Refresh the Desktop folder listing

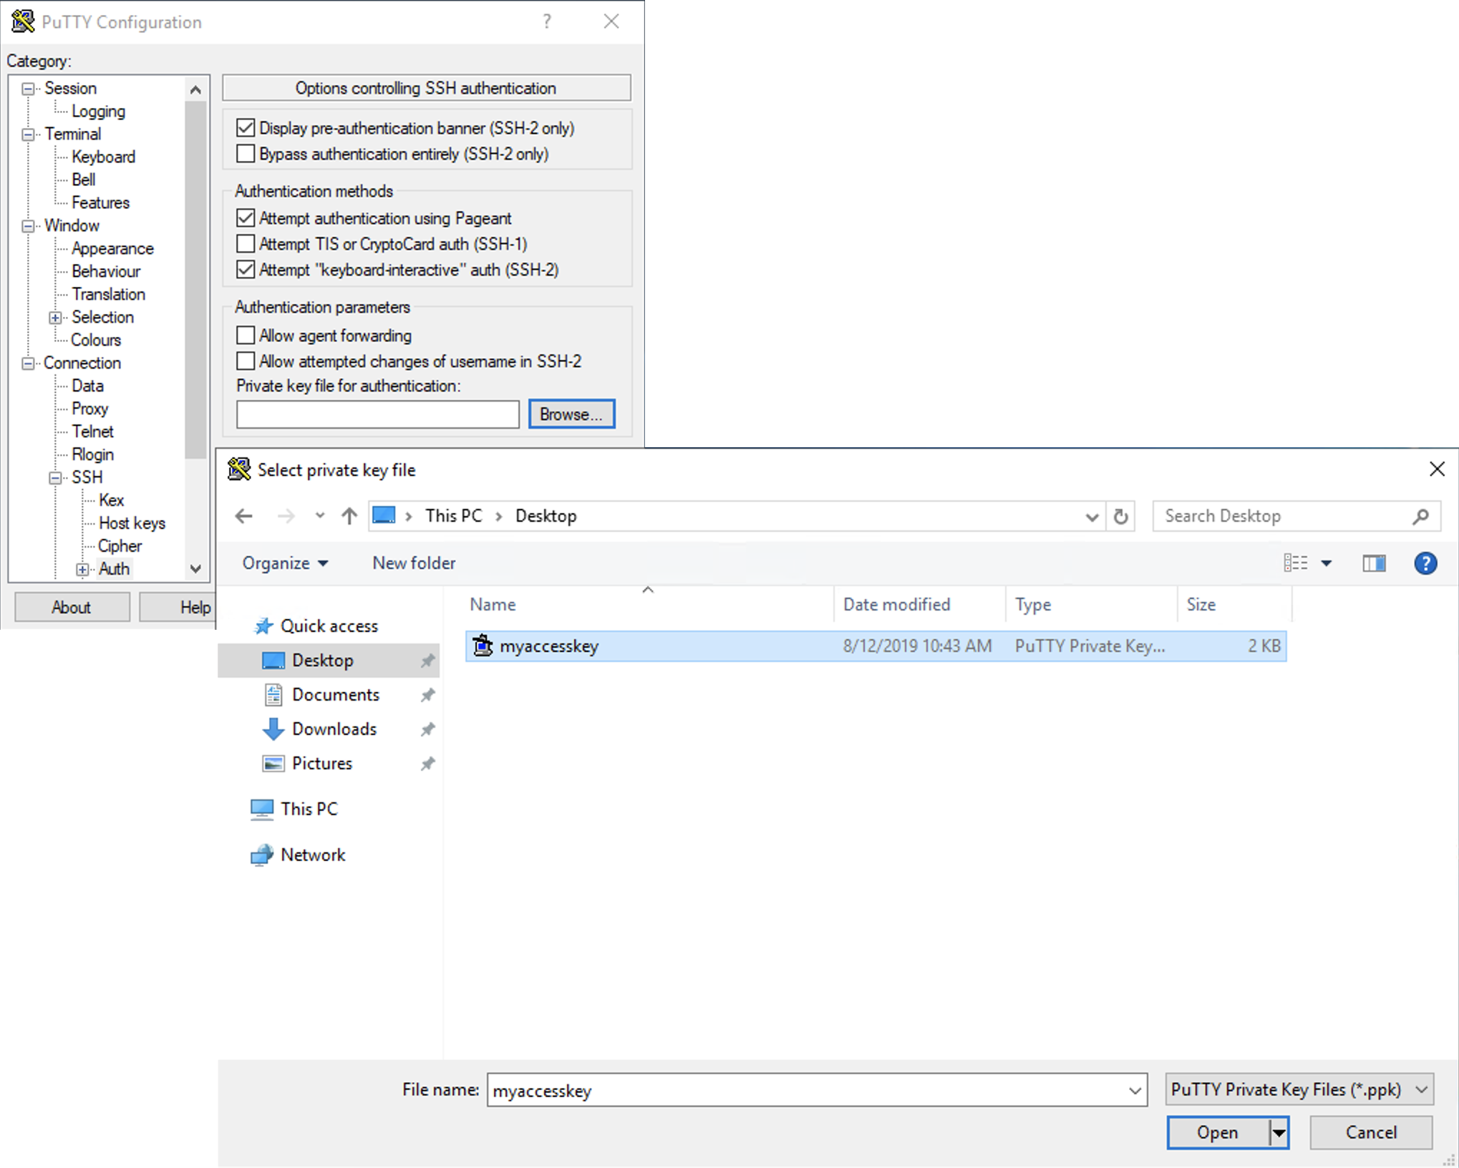point(1121,516)
